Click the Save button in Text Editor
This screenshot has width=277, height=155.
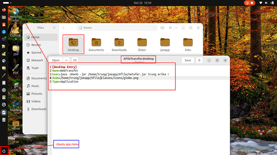coord(188,60)
